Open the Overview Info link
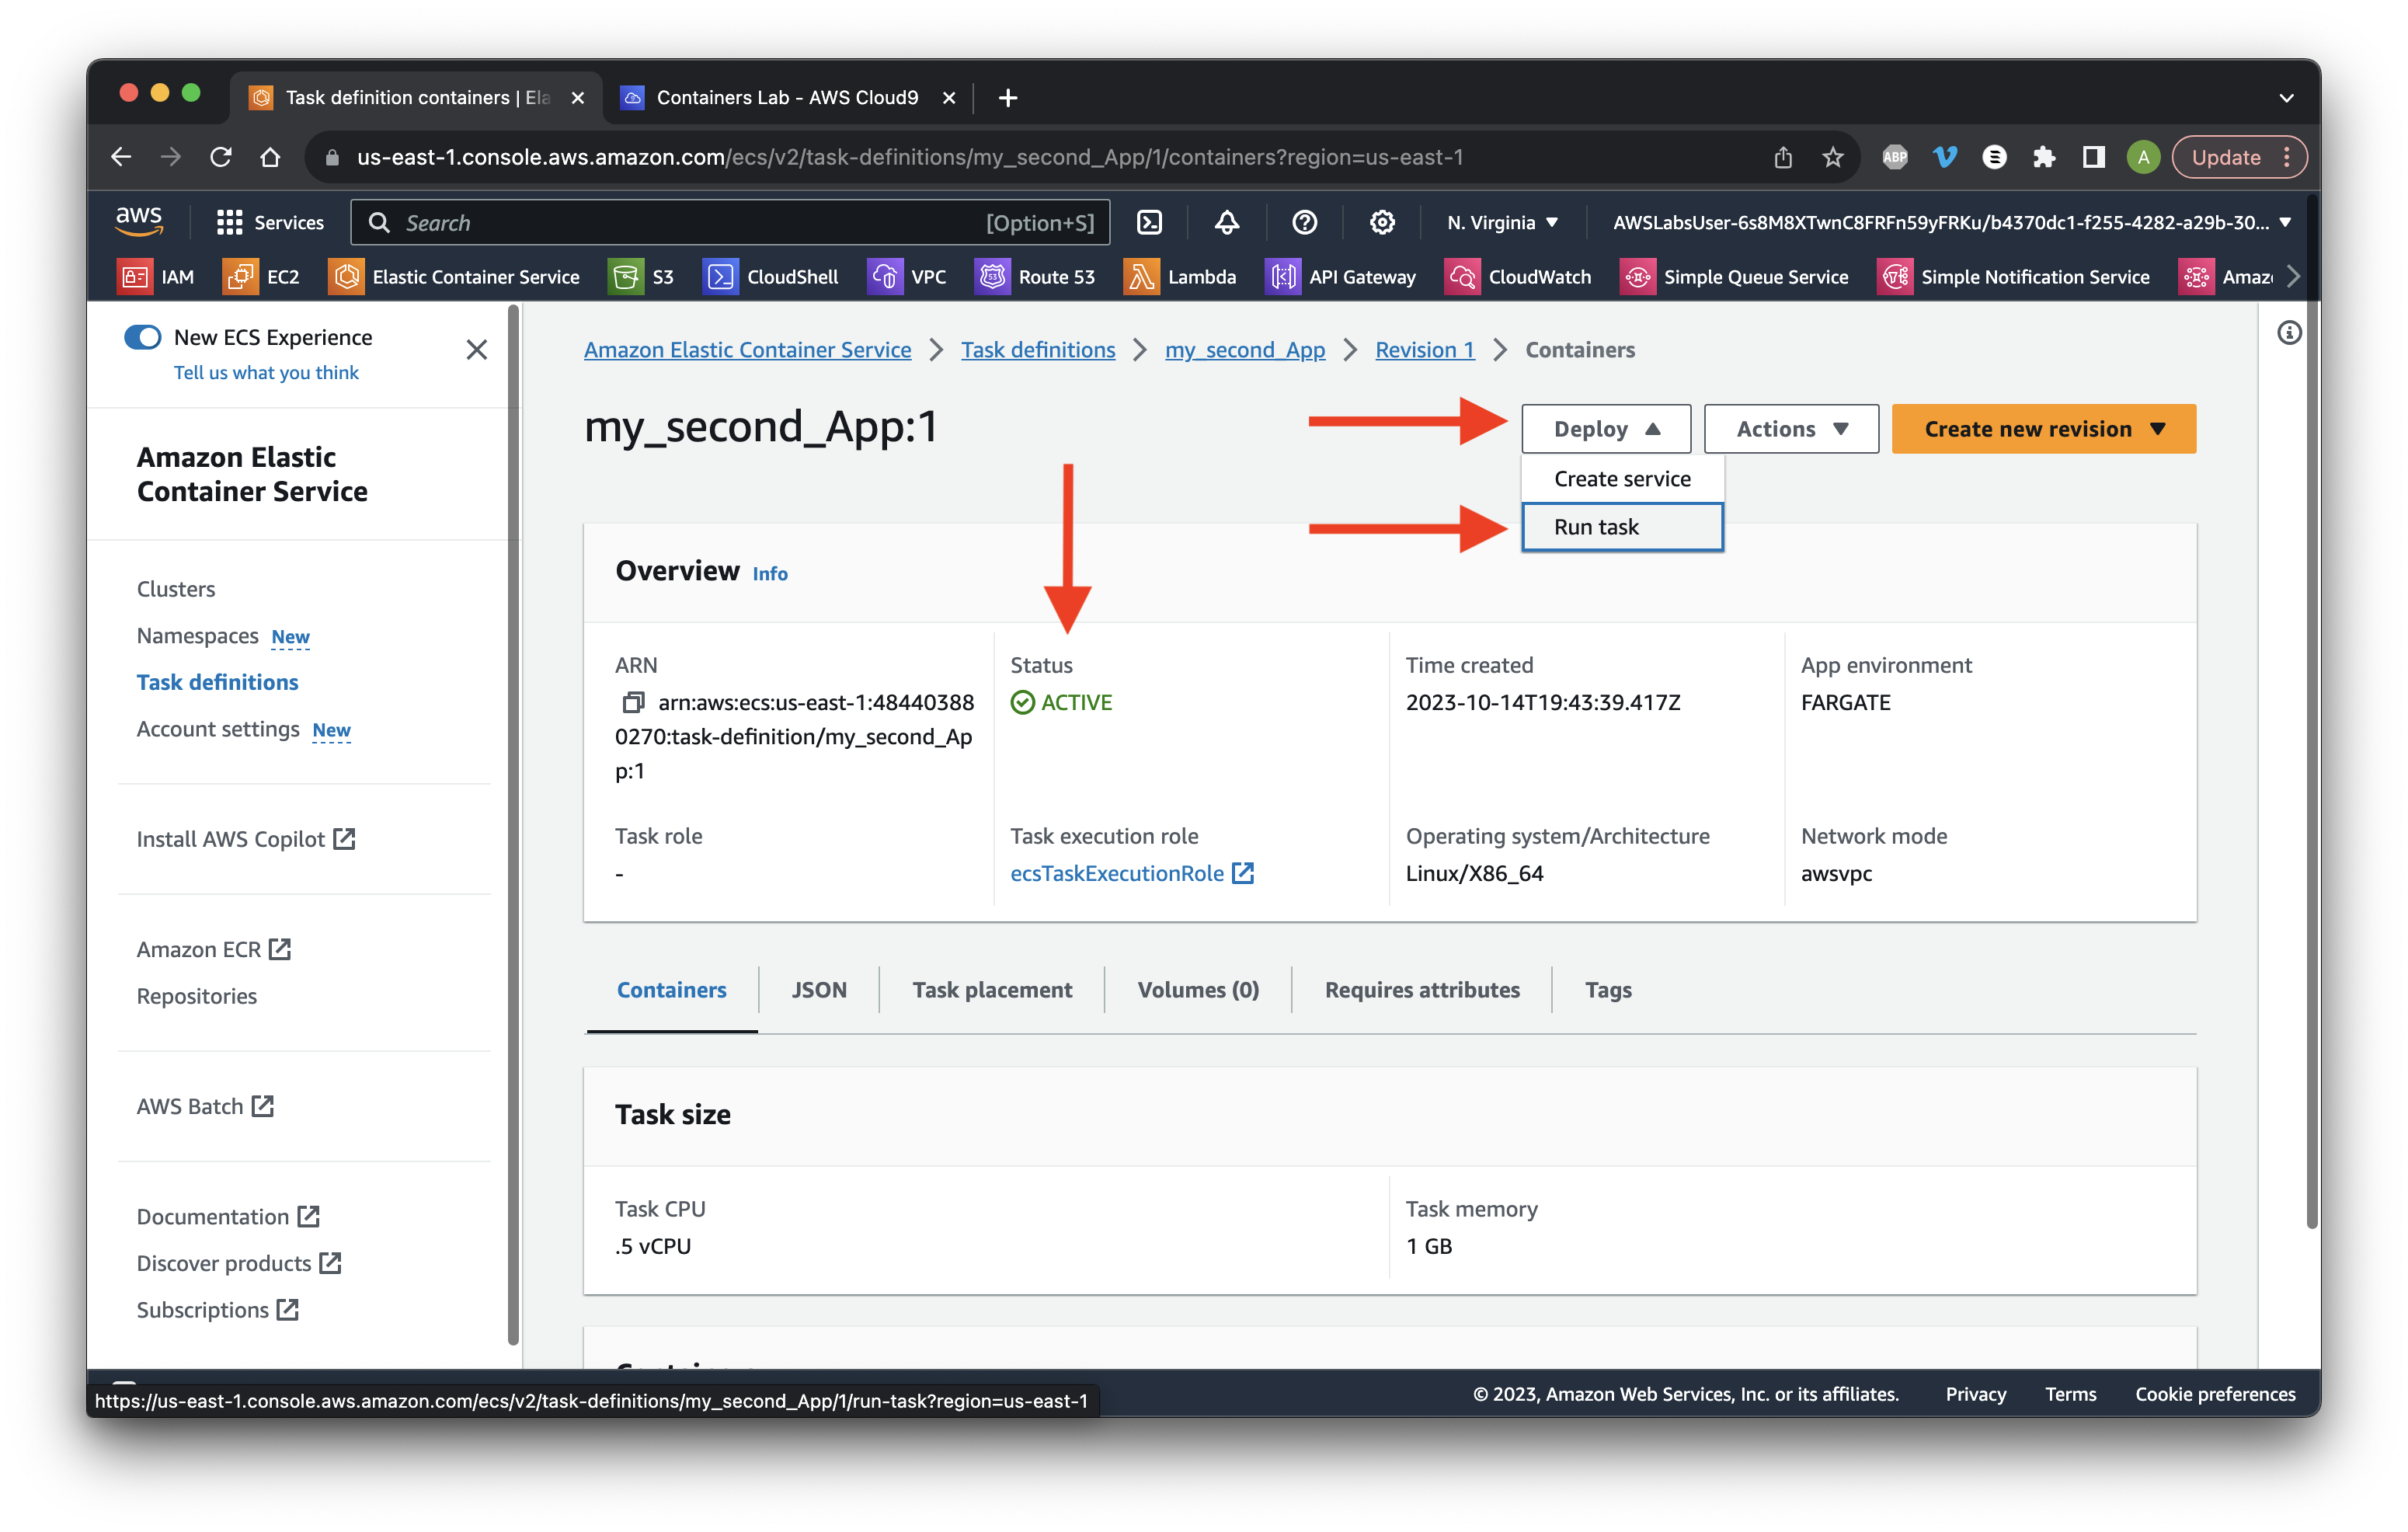This screenshot has height=1532, width=2408. coord(770,574)
